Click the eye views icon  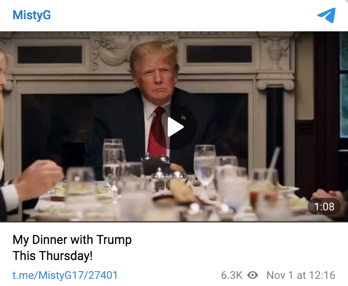(253, 275)
